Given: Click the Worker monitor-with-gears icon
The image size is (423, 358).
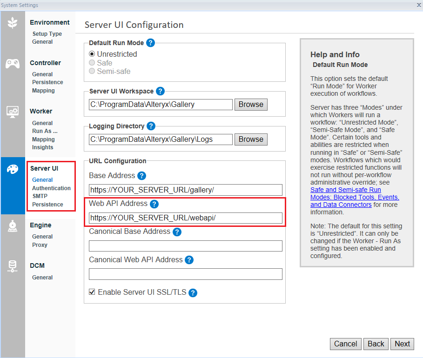Looking at the screenshot, I should [x=12, y=112].
